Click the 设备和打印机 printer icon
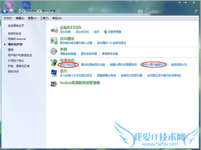Viewport: 201px width, 150px height. tap(54, 30)
